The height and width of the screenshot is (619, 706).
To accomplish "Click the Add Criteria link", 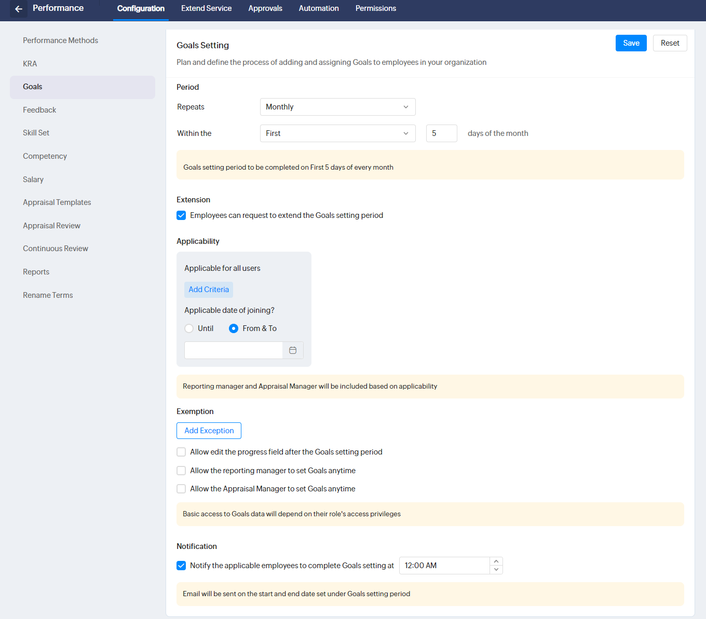I will pos(209,290).
